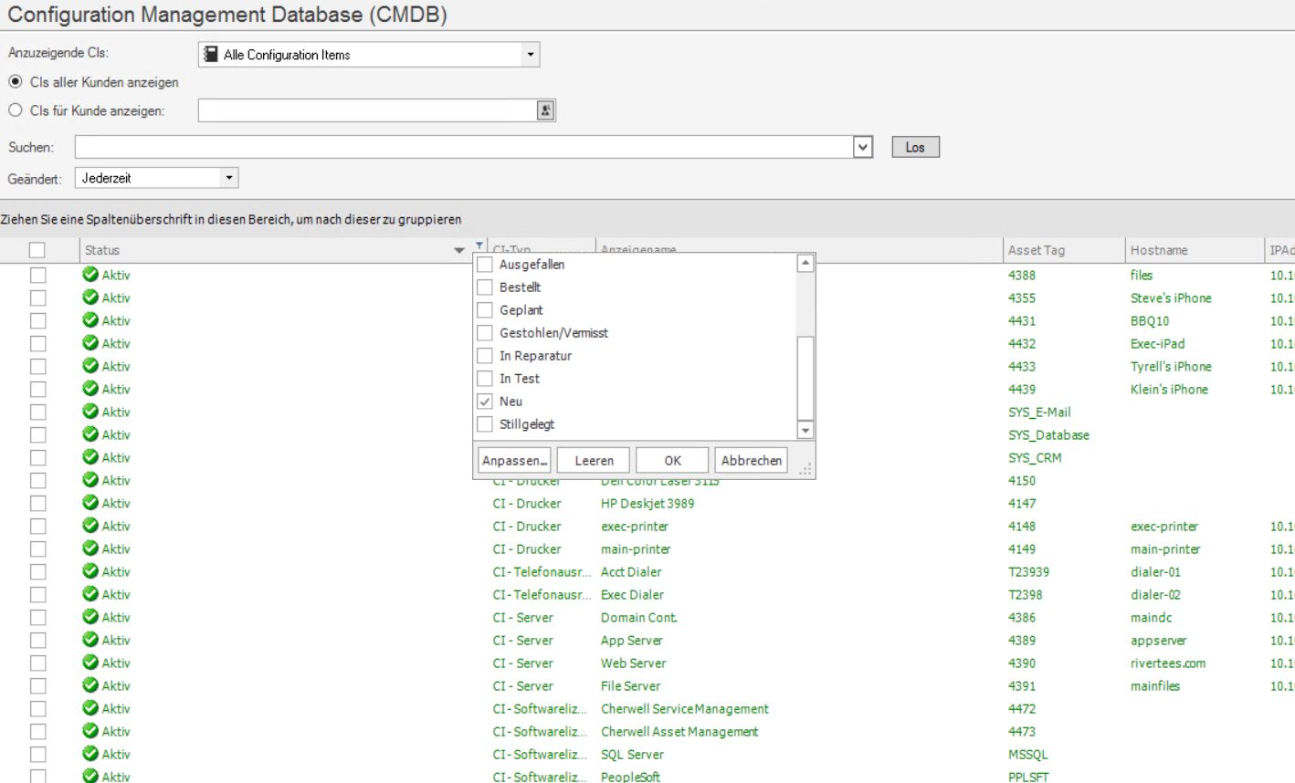Expand the Geändert 'Jederzeit' dropdown
This screenshot has height=783, width=1295.
(228, 178)
